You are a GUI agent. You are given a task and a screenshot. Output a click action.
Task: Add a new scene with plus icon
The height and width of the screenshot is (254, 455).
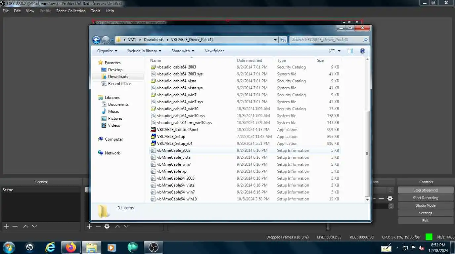pos(6,226)
